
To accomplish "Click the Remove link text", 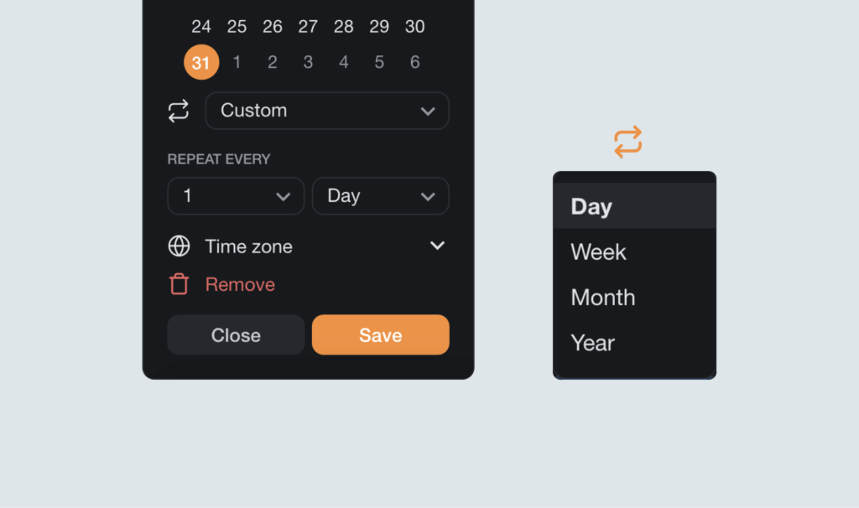I will [x=240, y=284].
